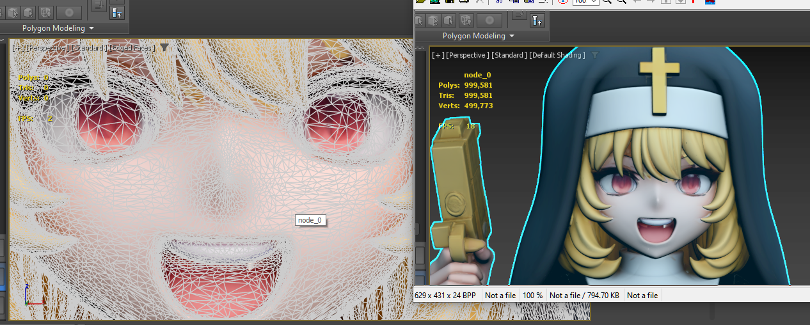Click the '100 %' zoom status bar entry
This screenshot has width=810, height=325.
click(x=532, y=296)
